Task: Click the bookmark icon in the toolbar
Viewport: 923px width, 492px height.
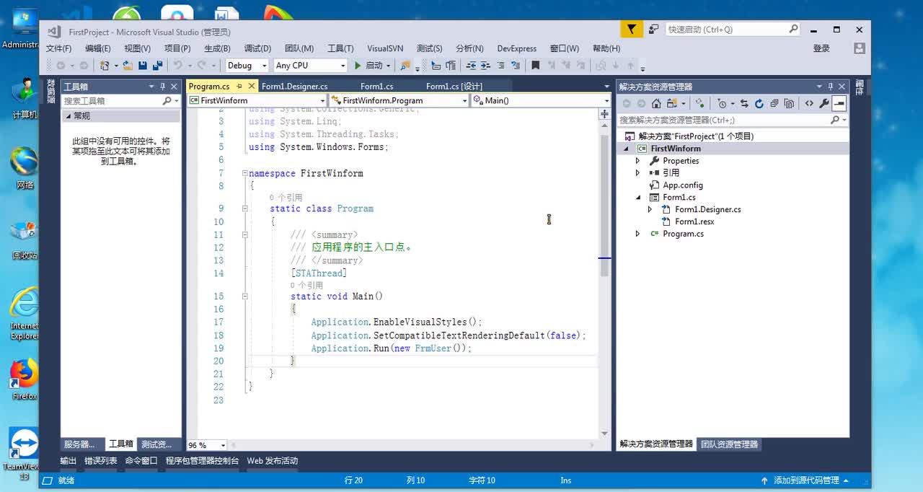Action: (536, 66)
